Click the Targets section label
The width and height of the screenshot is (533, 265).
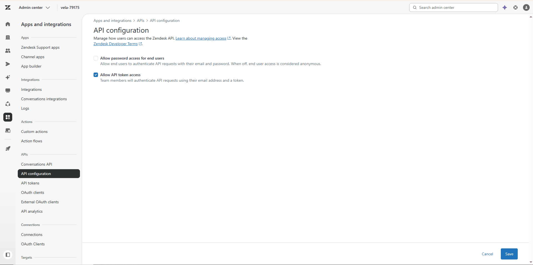coord(26,257)
